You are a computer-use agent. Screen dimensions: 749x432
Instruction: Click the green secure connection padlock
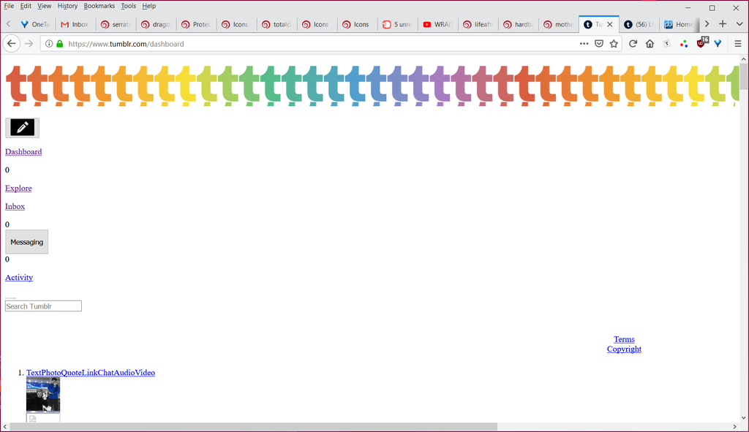(60, 43)
